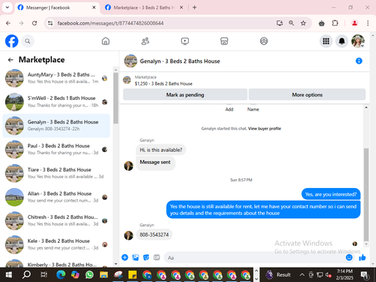Open AuntyMary 3 Beds 2 Baths conversation

tap(56, 78)
